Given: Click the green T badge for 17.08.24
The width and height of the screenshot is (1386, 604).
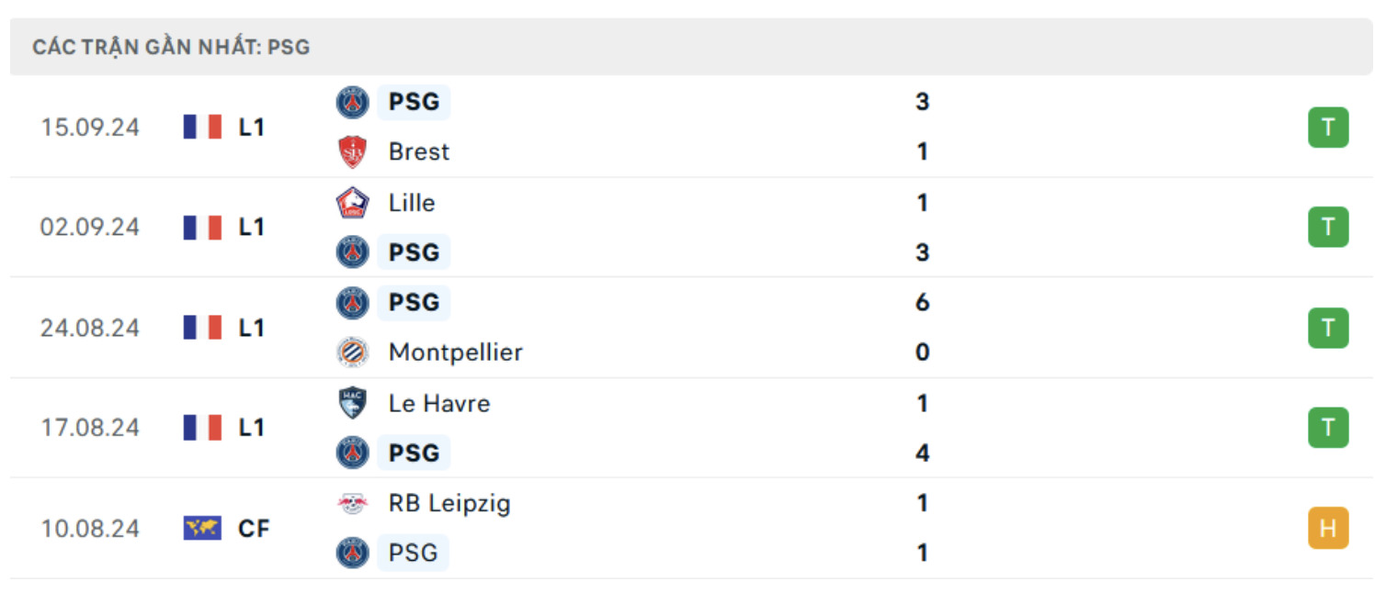Looking at the screenshot, I should click(1328, 428).
